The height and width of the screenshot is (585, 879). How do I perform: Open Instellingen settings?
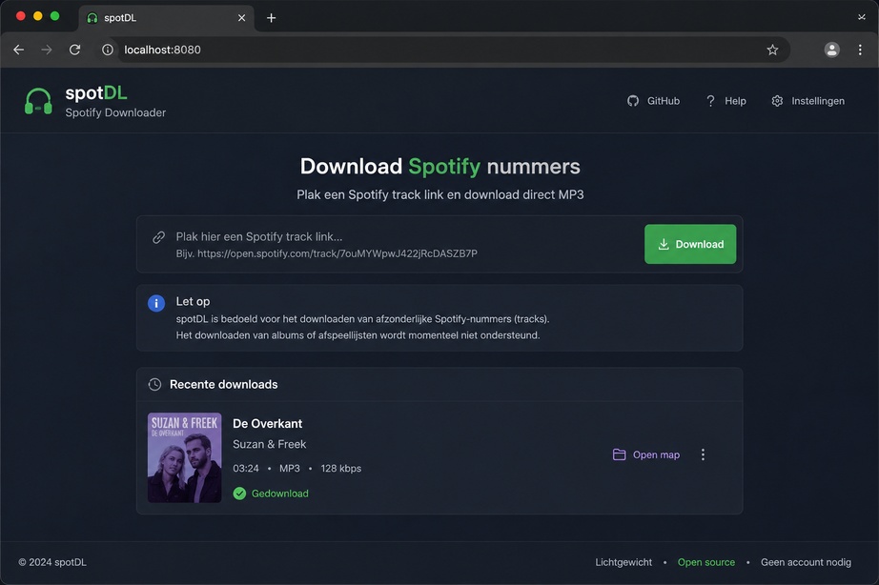coord(807,101)
